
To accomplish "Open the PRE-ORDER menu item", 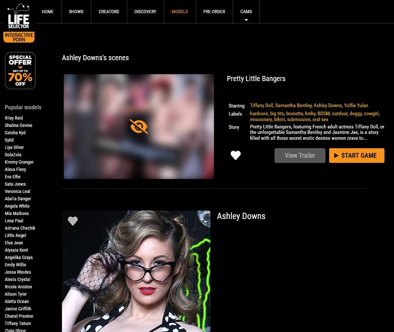I will tap(214, 12).
